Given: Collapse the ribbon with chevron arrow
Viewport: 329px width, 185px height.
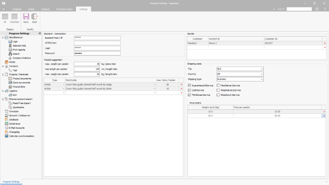Looking at the screenshot, I should click(274, 9).
